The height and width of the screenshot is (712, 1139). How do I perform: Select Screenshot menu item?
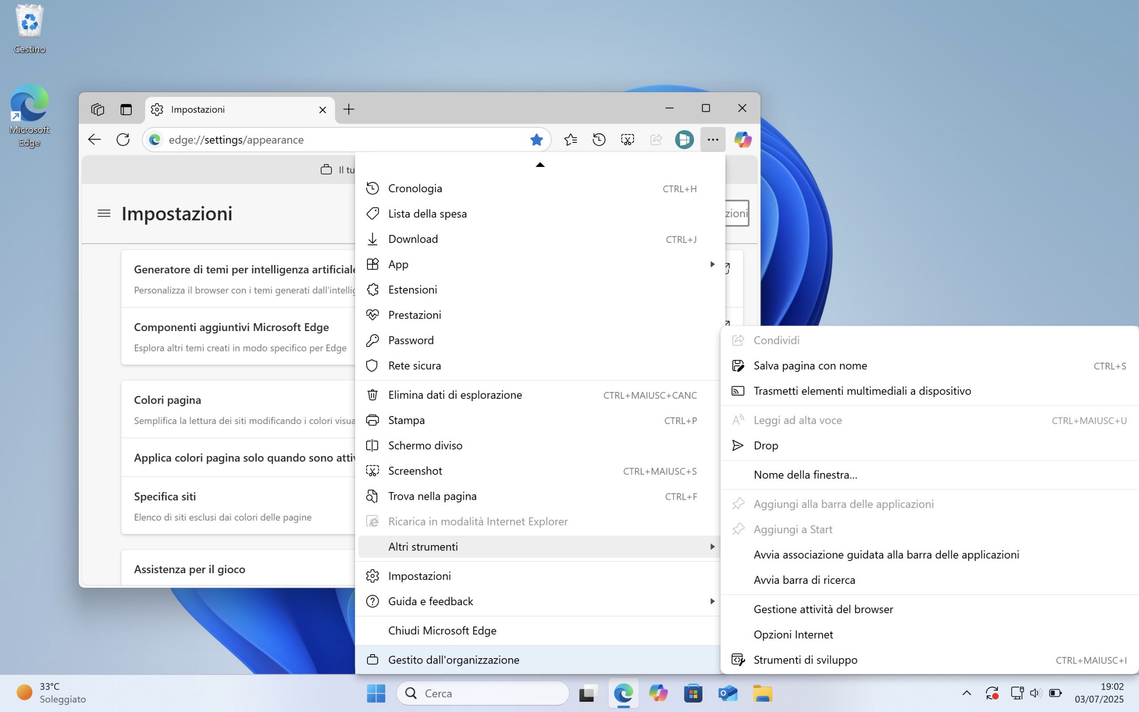click(x=537, y=471)
